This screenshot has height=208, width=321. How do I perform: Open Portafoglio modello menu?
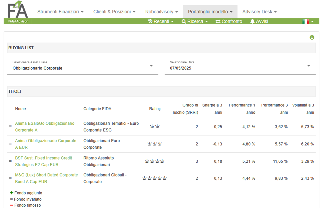(210, 12)
